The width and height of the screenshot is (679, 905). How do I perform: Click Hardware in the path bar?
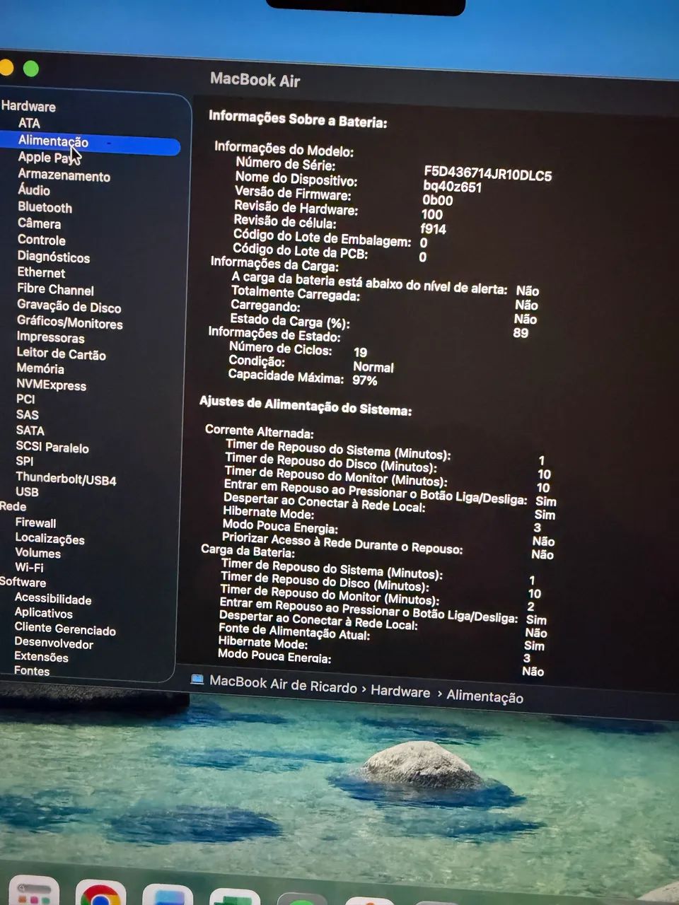coord(400,692)
